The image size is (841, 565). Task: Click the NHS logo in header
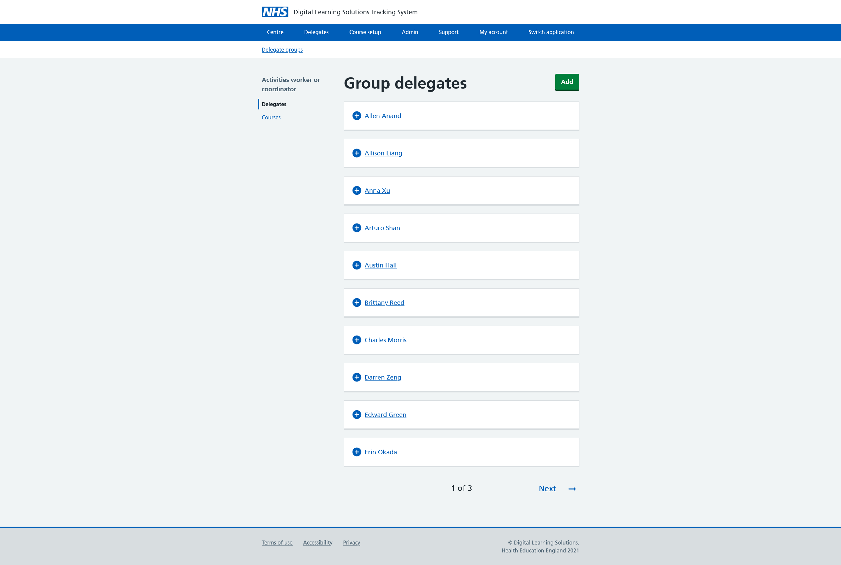(275, 12)
